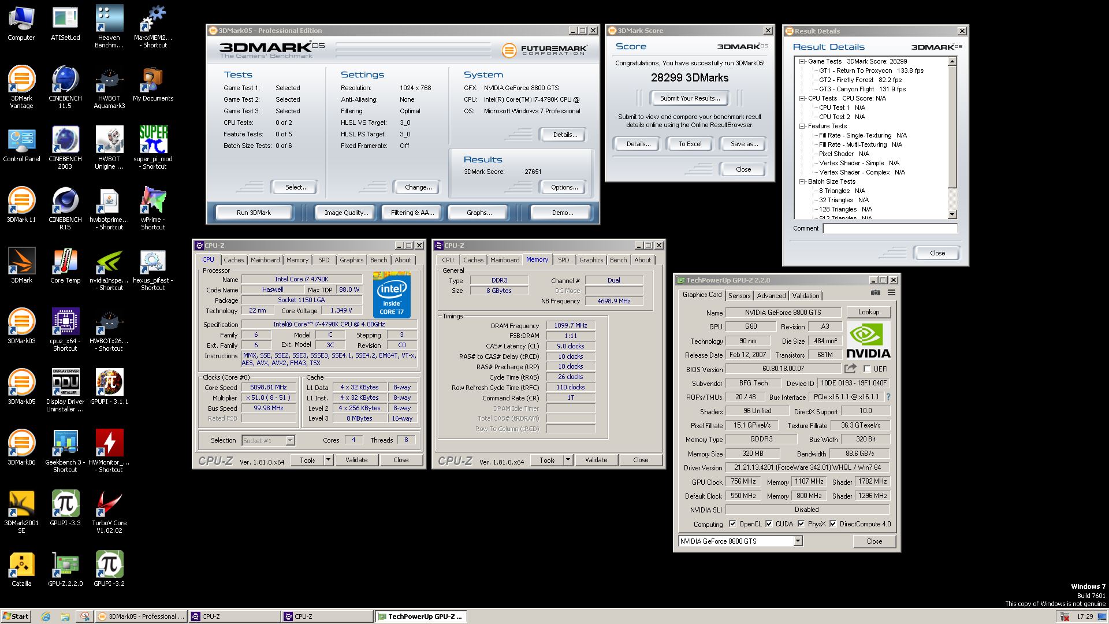Open the ATISetLod desktop icon
The width and height of the screenshot is (1109, 624).
[x=65, y=23]
